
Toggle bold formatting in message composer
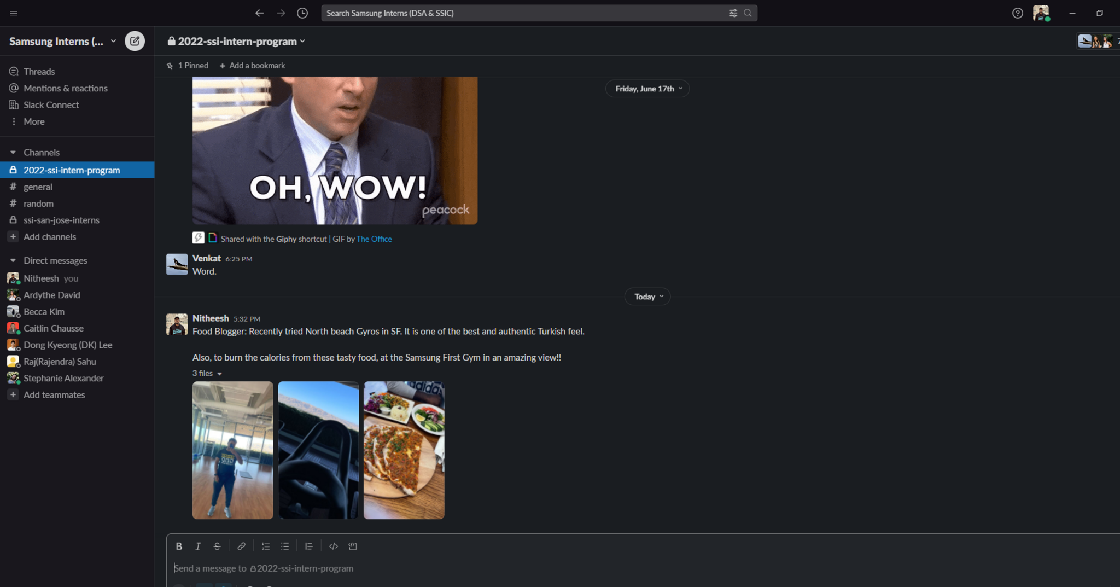(x=179, y=546)
